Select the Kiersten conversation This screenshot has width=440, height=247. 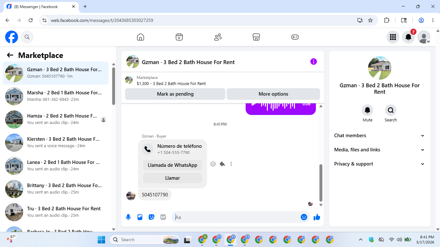[56, 143]
